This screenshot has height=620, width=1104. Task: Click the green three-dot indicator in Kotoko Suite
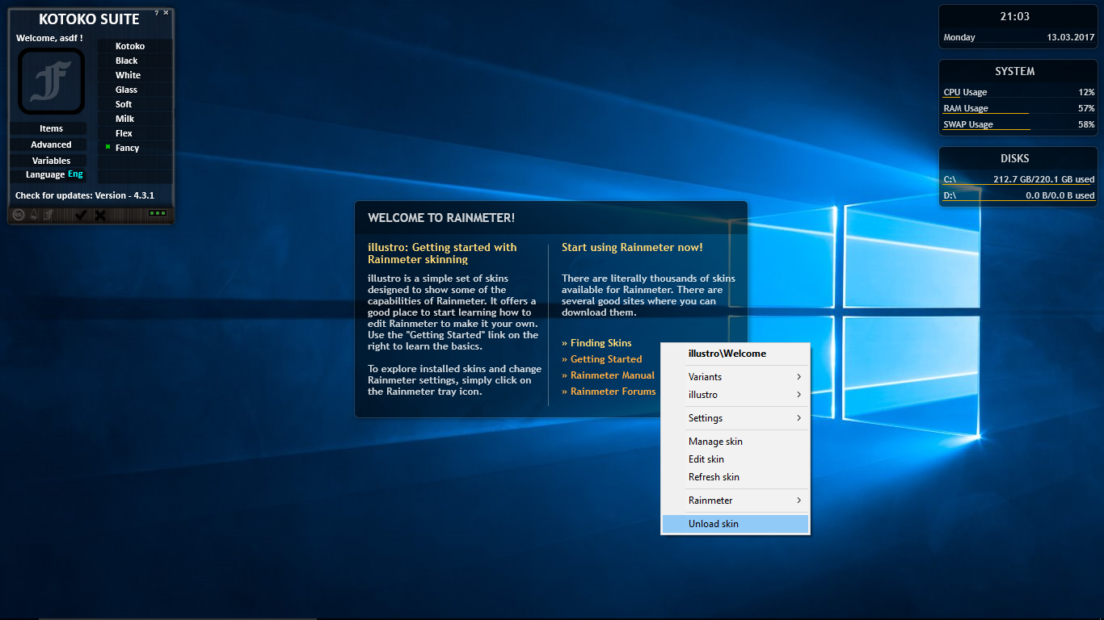tap(158, 214)
